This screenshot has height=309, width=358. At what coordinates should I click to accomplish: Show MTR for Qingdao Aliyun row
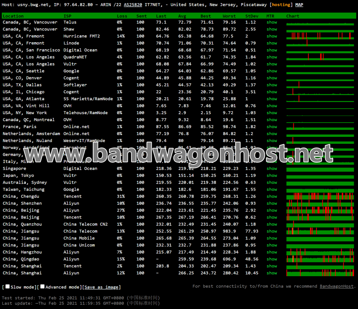(x=272, y=259)
